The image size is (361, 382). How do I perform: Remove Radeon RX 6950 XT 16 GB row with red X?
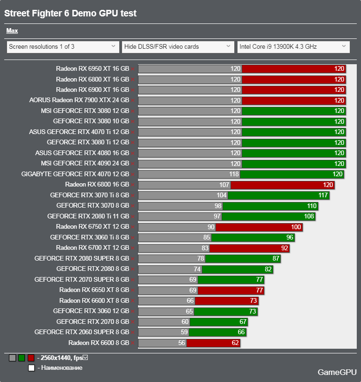[132, 69]
